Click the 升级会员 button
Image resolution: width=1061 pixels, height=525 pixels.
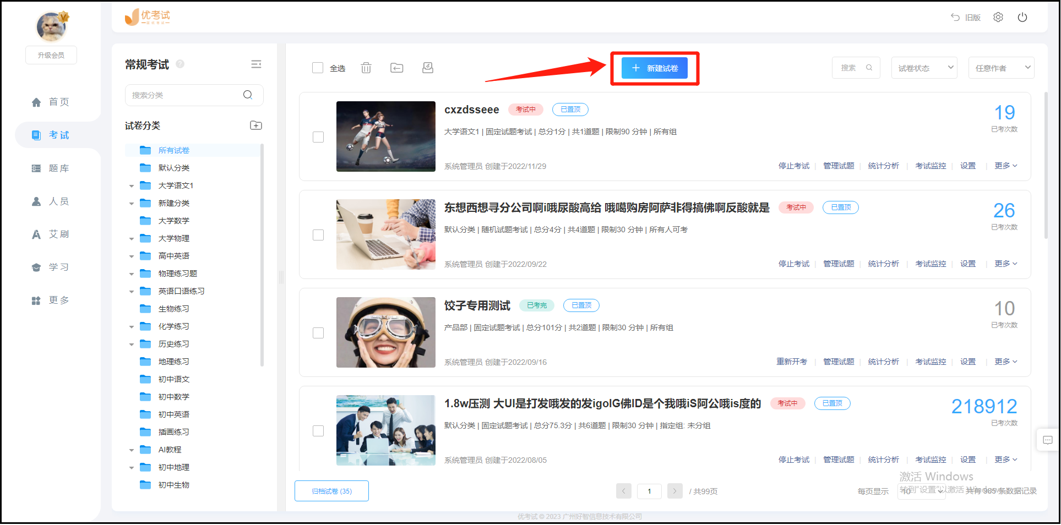pyautogui.click(x=51, y=55)
